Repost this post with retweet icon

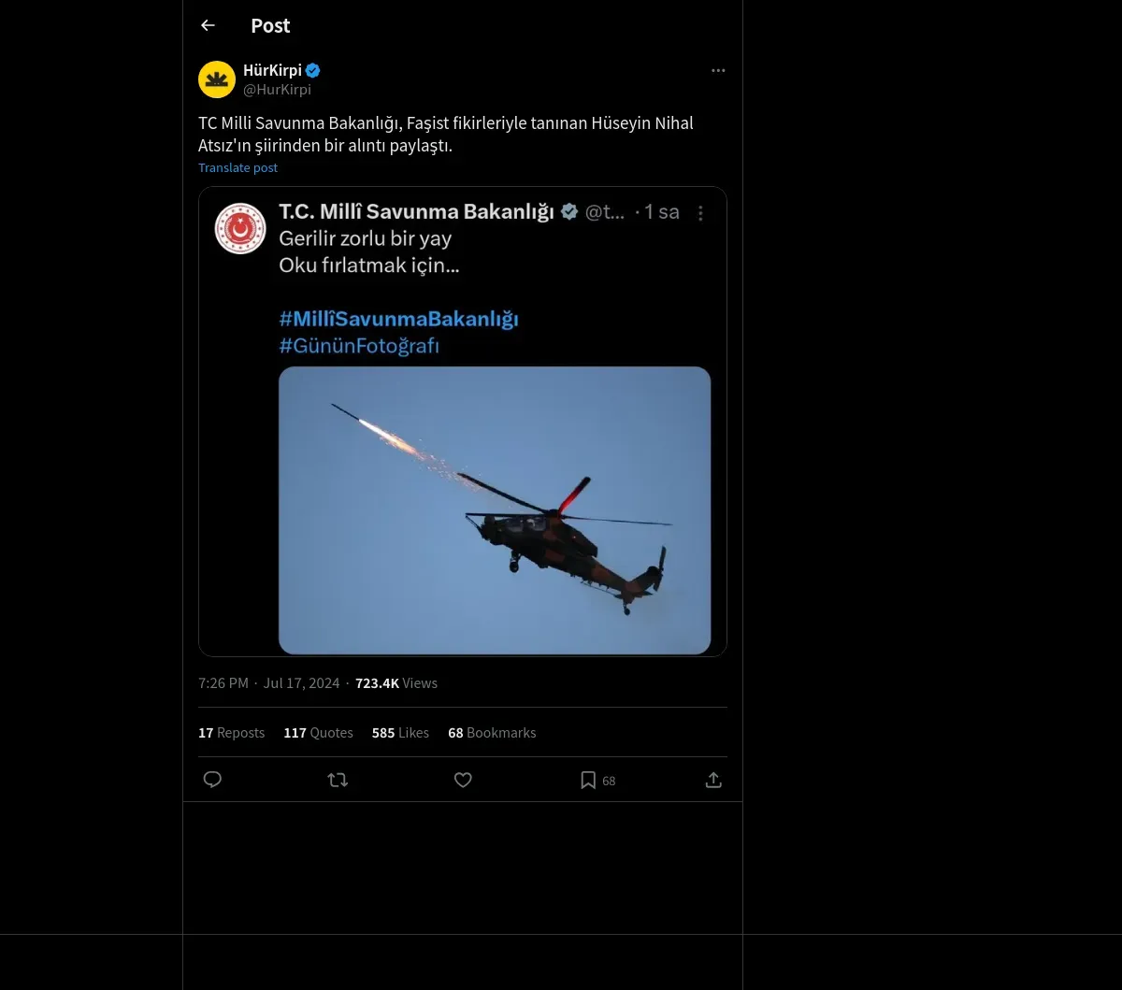click(x=338, y=780)
